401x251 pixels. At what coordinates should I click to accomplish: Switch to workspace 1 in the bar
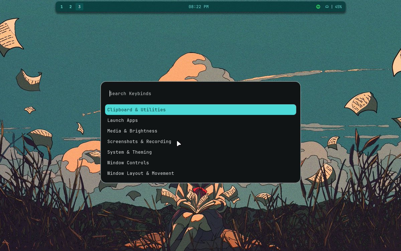point(61,7)
